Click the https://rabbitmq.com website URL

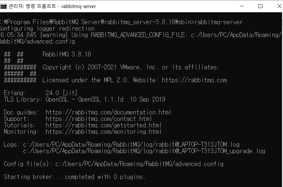(x=194, y=80)
